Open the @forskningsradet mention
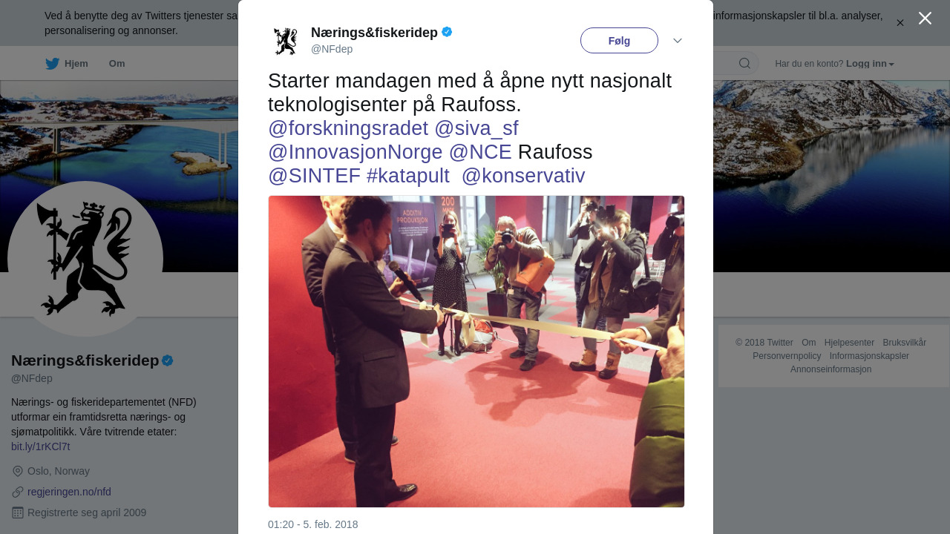 click(348, 128)
